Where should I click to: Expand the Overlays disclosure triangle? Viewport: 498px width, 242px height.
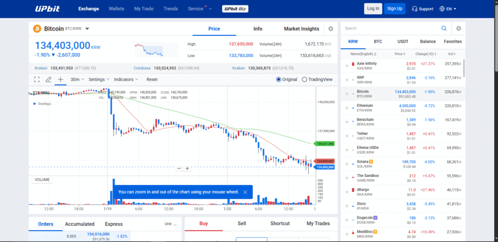(x=34, y=104)
